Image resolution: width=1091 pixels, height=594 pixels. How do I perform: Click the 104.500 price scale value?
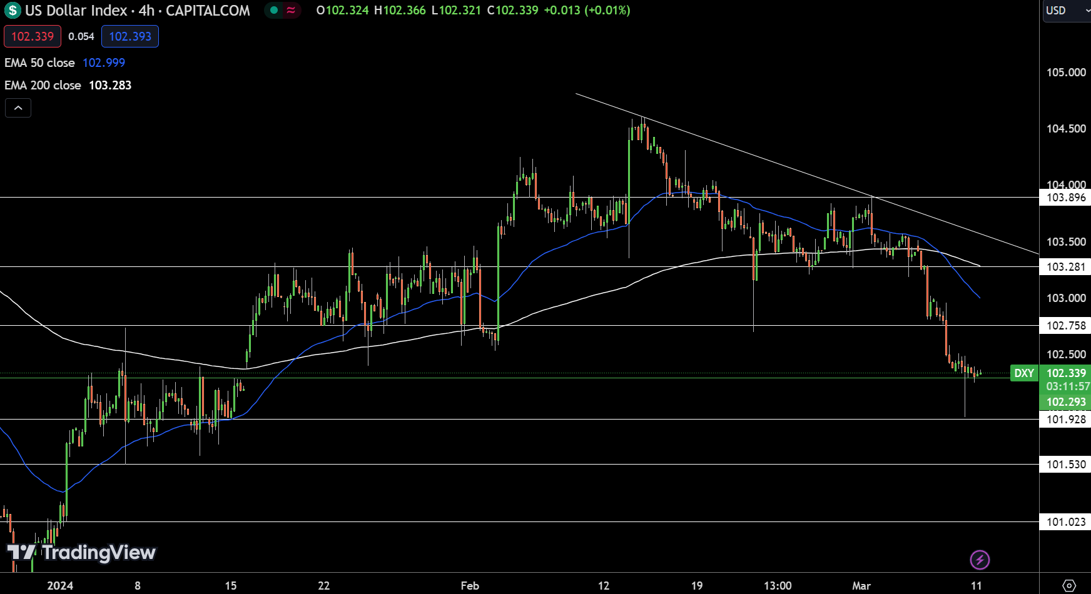click(1066, 129)
